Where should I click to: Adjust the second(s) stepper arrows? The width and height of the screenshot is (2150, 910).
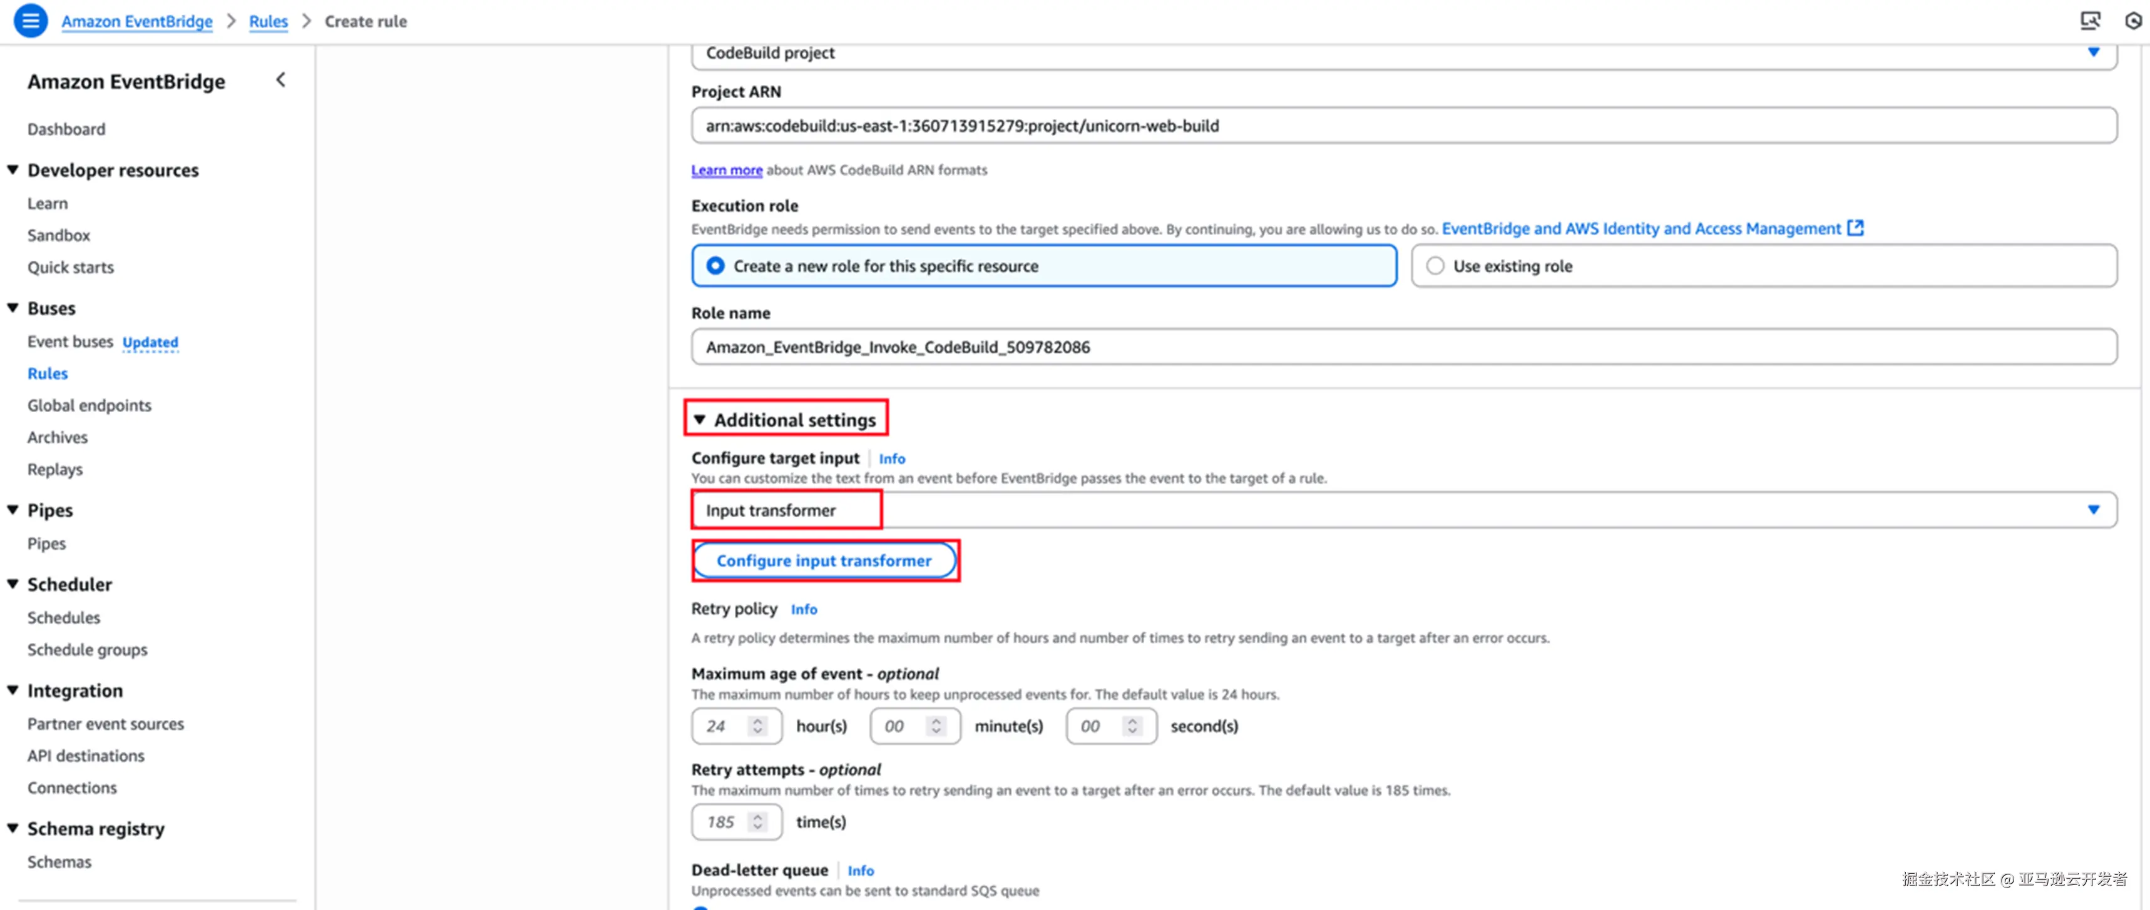[x=1132, y=725]
